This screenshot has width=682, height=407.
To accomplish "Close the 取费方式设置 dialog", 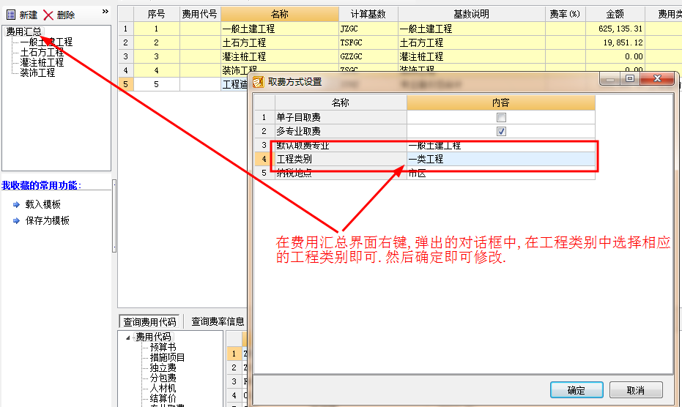I will click(x=658, y=78).
